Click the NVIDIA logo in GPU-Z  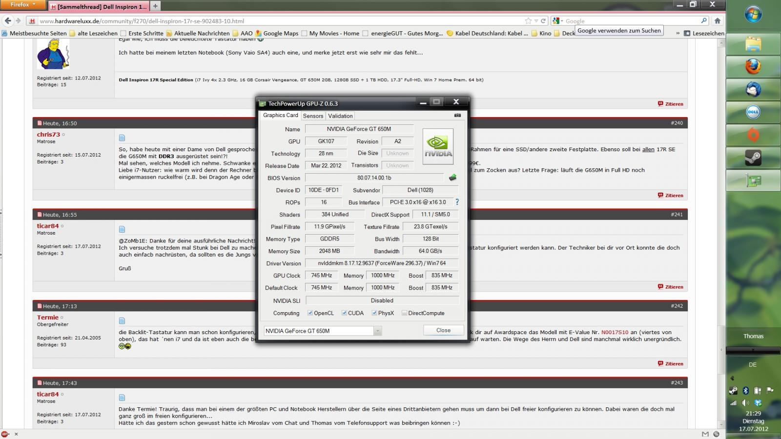click(x=438, y=146)
